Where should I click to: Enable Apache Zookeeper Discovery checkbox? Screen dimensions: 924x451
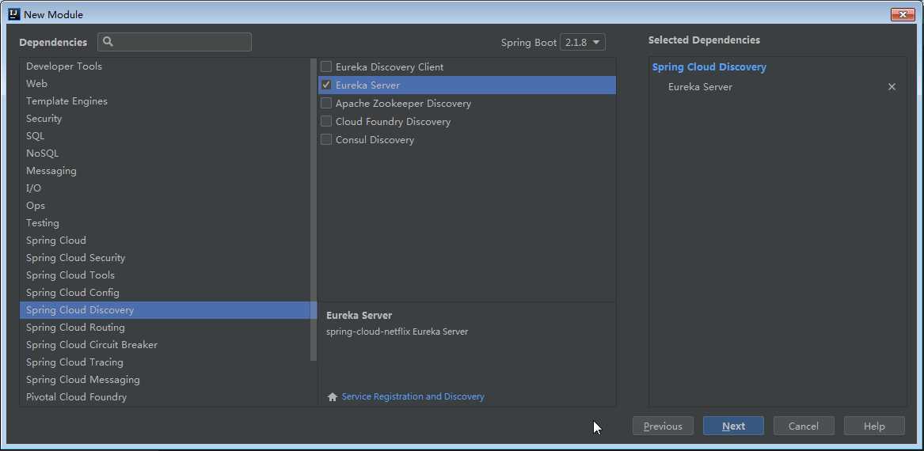326,103
